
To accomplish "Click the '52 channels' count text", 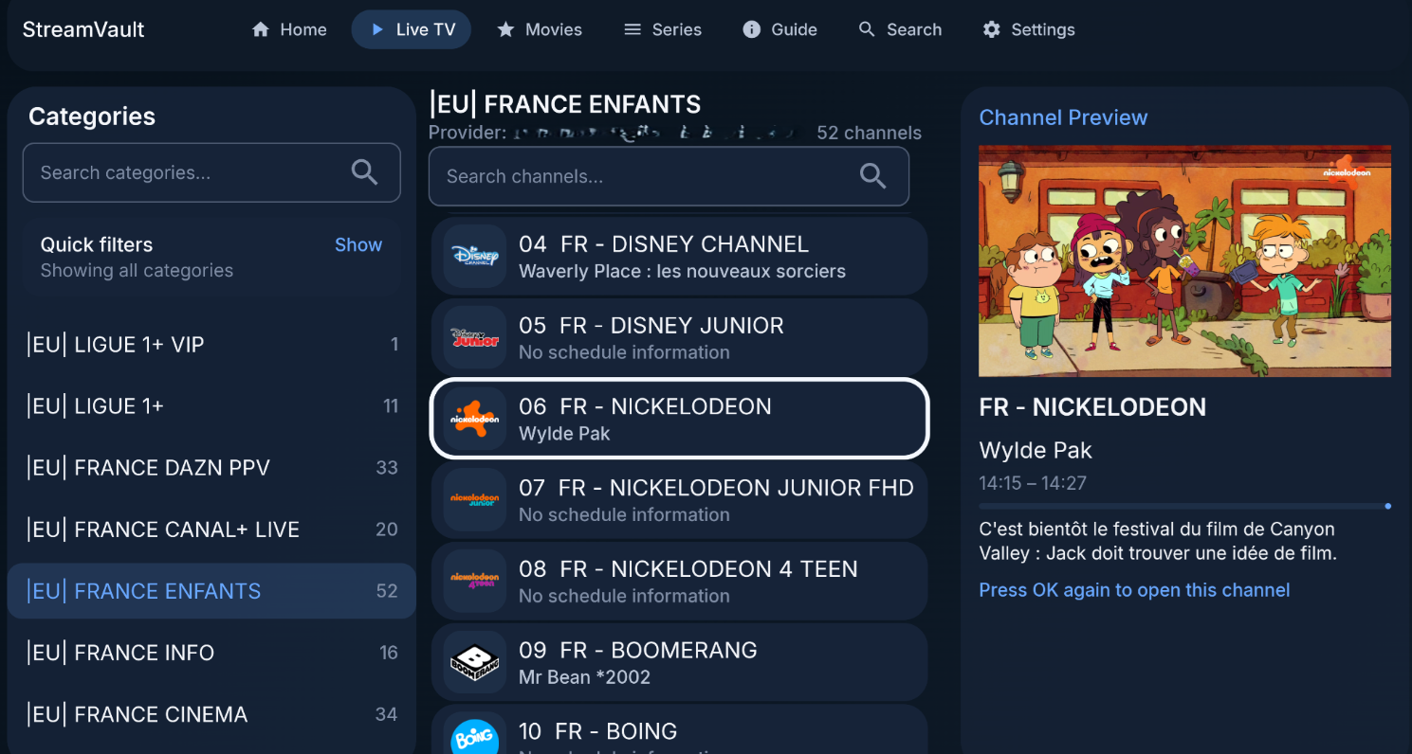I will click(869, 134).
